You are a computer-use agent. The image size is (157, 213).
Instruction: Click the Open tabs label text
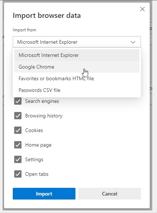point(37,174)
